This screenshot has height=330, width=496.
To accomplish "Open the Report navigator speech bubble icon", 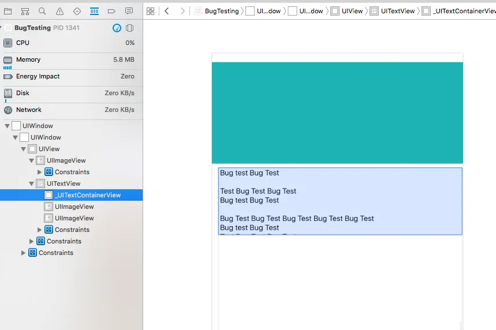I will pos(129,12).
